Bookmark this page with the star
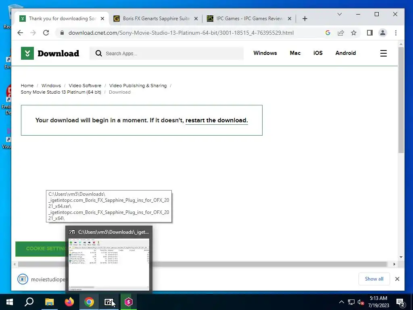 pos(354,33)
